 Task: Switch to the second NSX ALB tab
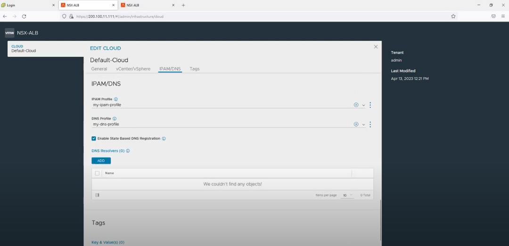coord(148,5)
